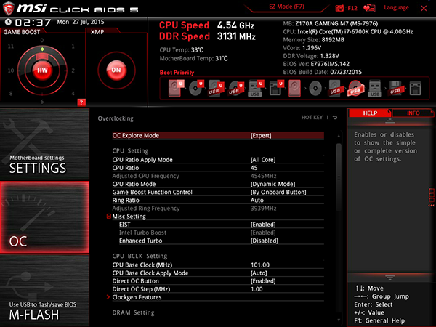Select the CPU Ratio value 45
Viewport: 436px width, 327px height.
point(254,168)
